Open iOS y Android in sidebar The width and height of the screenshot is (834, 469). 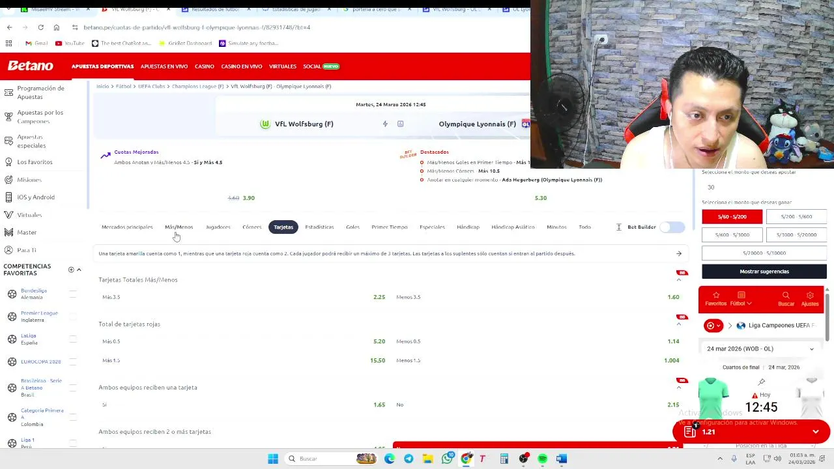pyautogui.click(x=35, y=197)
